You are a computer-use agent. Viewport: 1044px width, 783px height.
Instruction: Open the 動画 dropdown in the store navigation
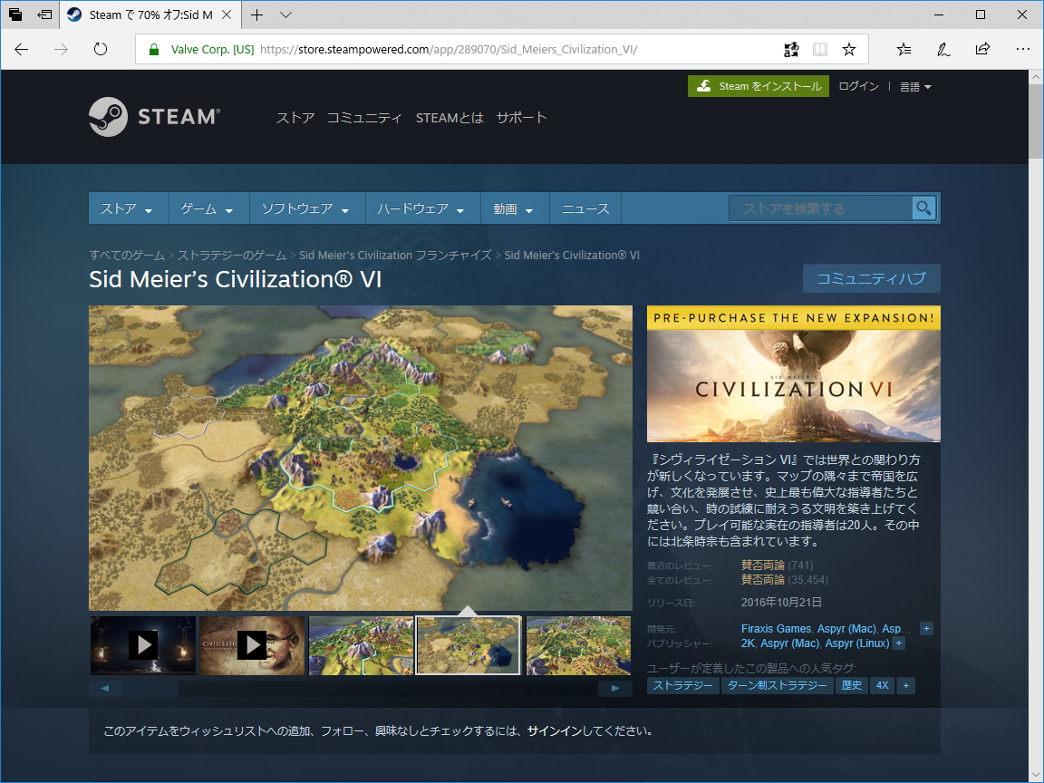(515, 208)
